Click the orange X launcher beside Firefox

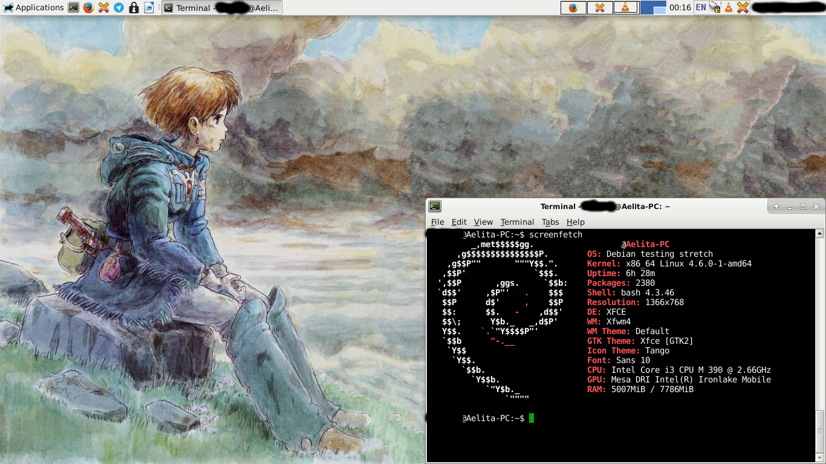pyautogui.click(x=103, y=8)
